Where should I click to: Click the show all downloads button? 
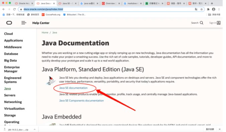pyautogui.click(x=210, y=129)
